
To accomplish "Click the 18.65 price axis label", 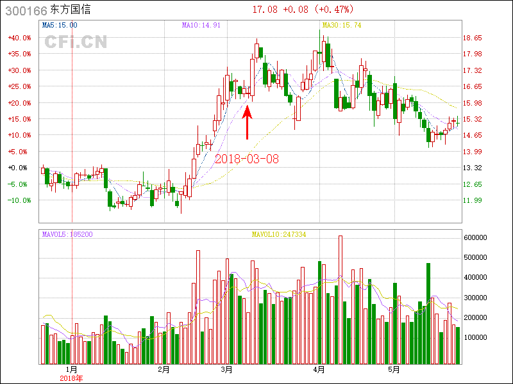I will [473, 38].
